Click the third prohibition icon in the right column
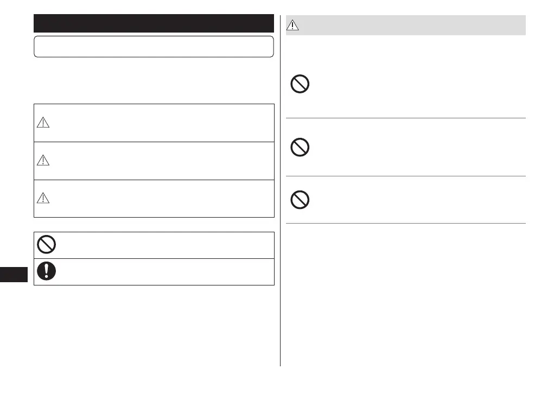Screen dimensions: 560x394 pyautogui.click(x=300, y=200)
